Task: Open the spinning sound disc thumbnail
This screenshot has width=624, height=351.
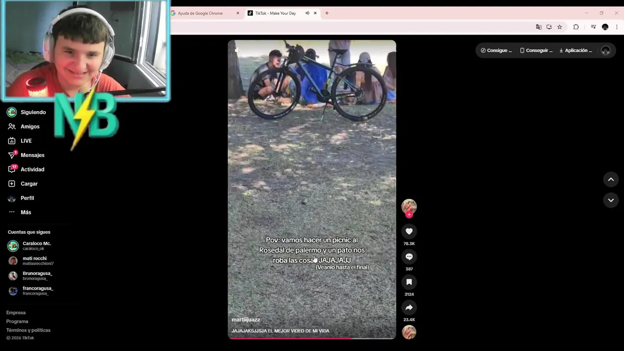Action: tap(409, 332)
